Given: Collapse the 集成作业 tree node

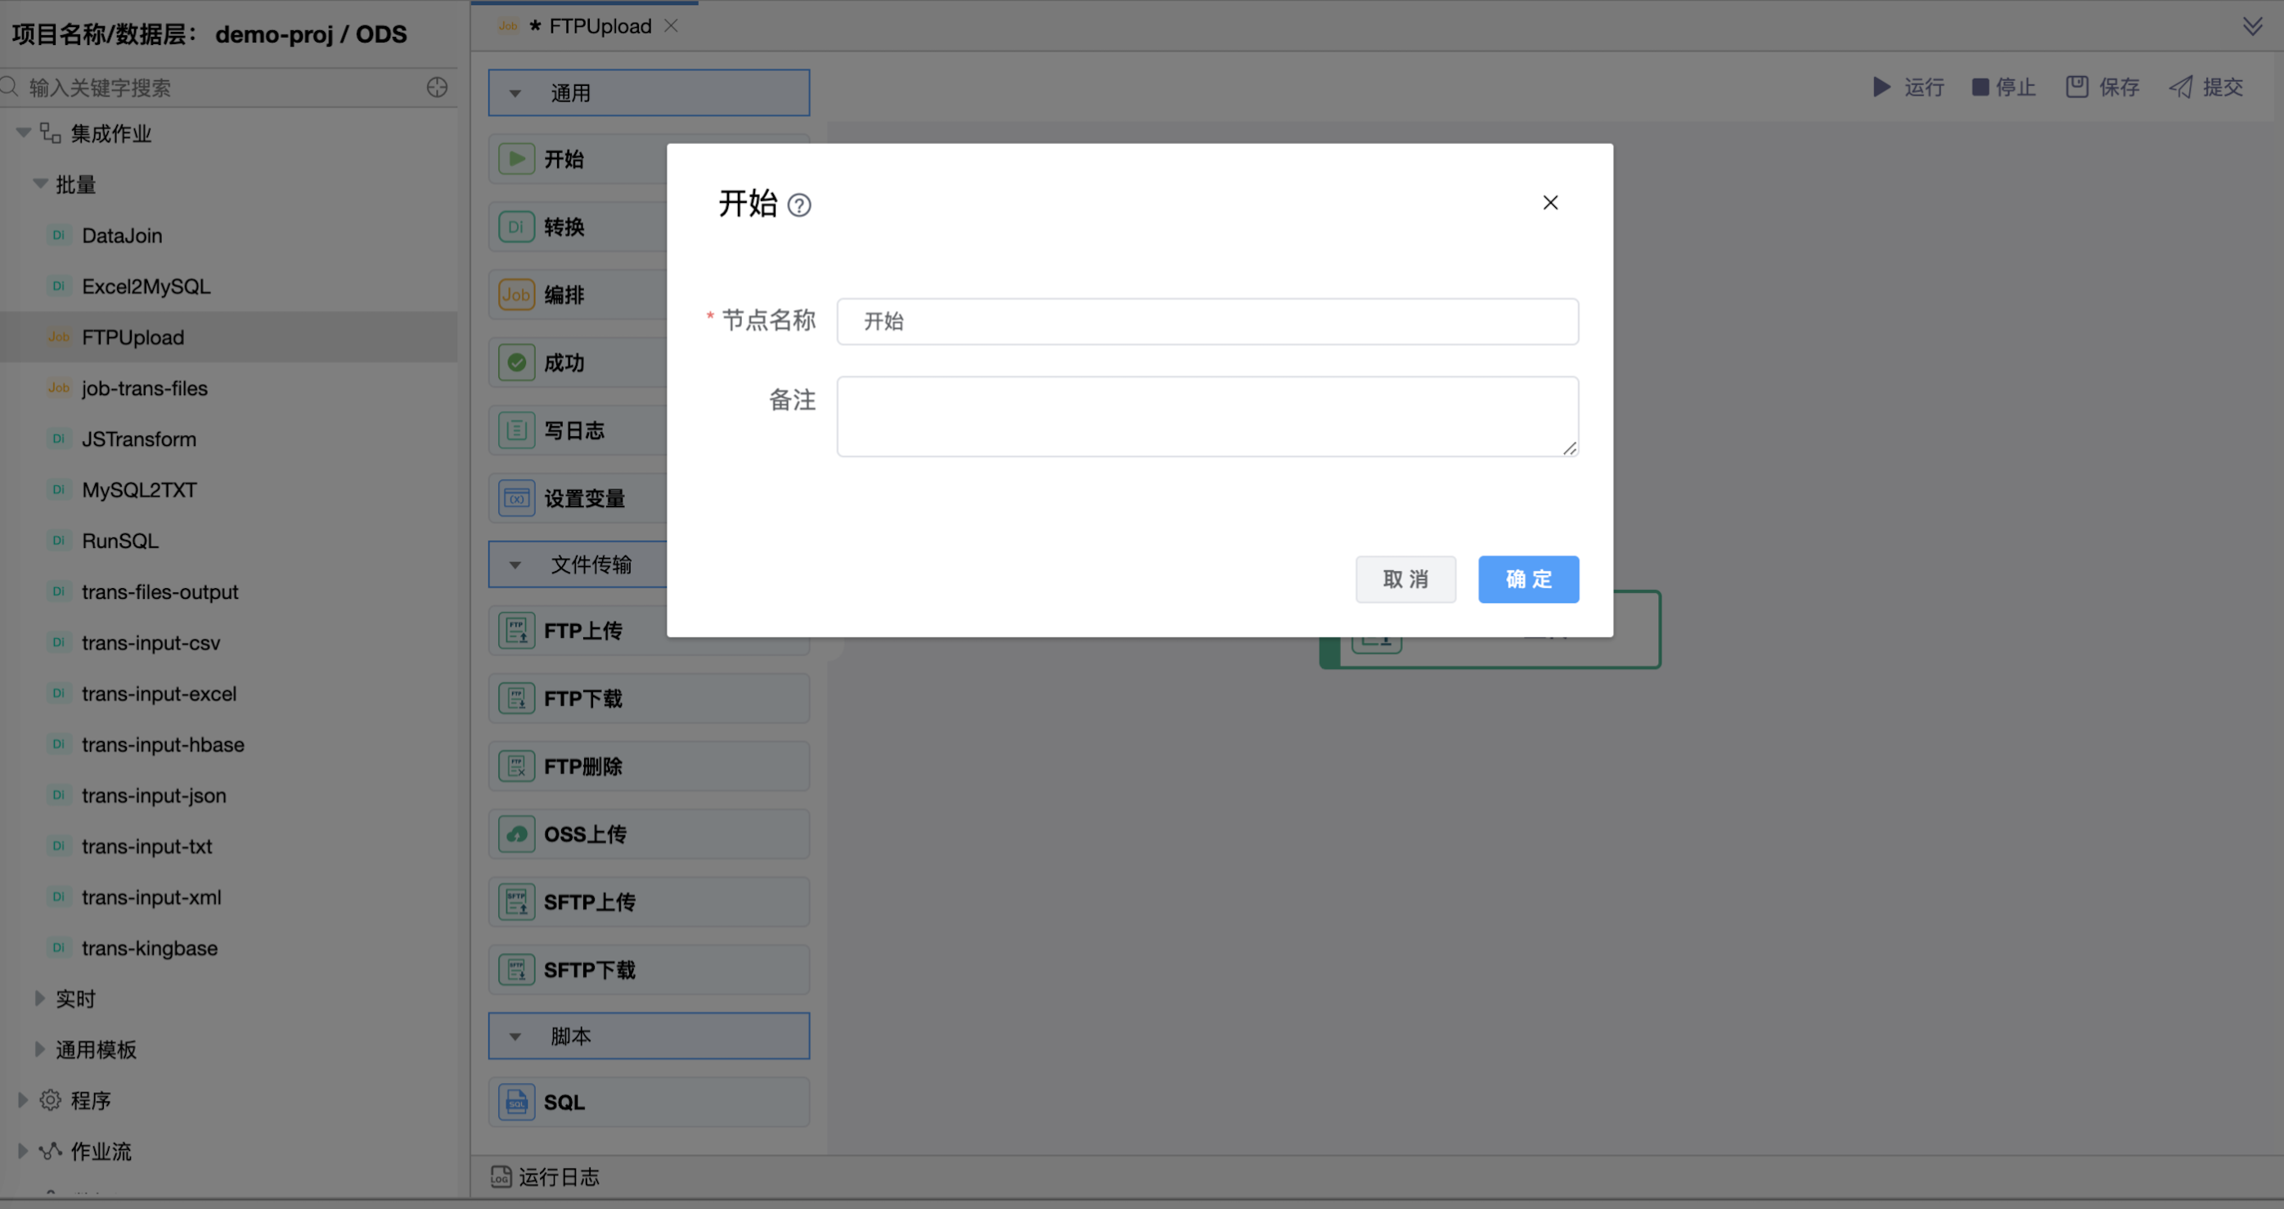Looking at the screenshot, I should pyautogui.click(x=24, y=133).
